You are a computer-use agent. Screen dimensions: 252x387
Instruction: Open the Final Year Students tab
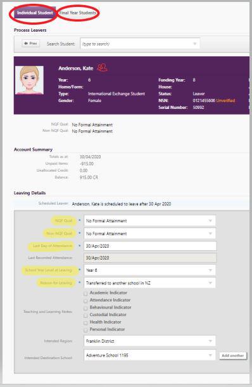tap(77, 13)
